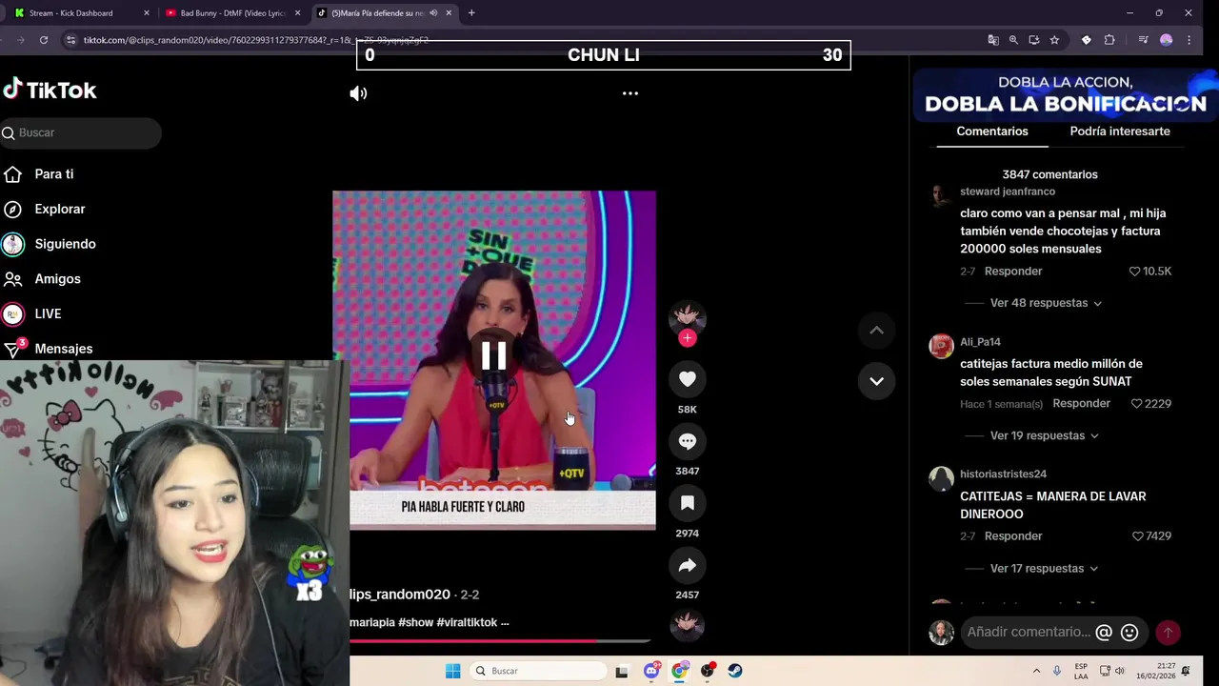Viewport: 1219px width, 686px height.
Task: Mute the TikTok browser tab audio
Action: tap(433, 13)
